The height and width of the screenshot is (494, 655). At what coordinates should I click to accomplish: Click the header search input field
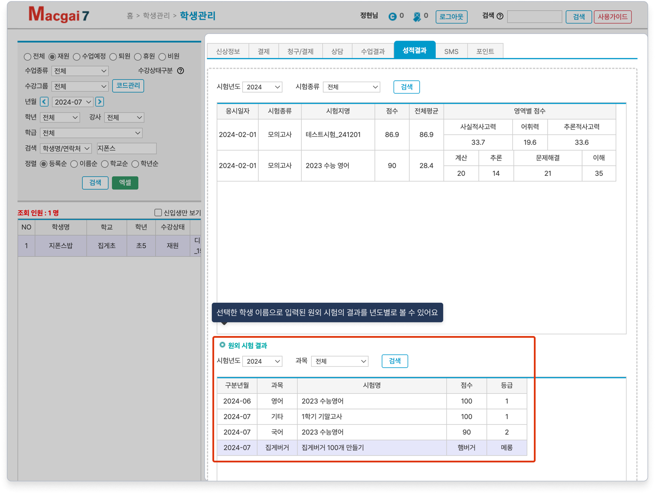(x=535, y=17)
